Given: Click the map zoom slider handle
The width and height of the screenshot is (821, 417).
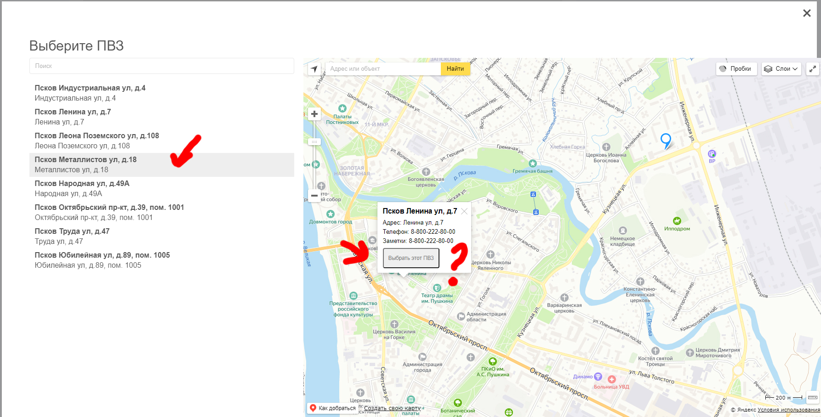Looking at the screenshot, I should pos(314,142).
